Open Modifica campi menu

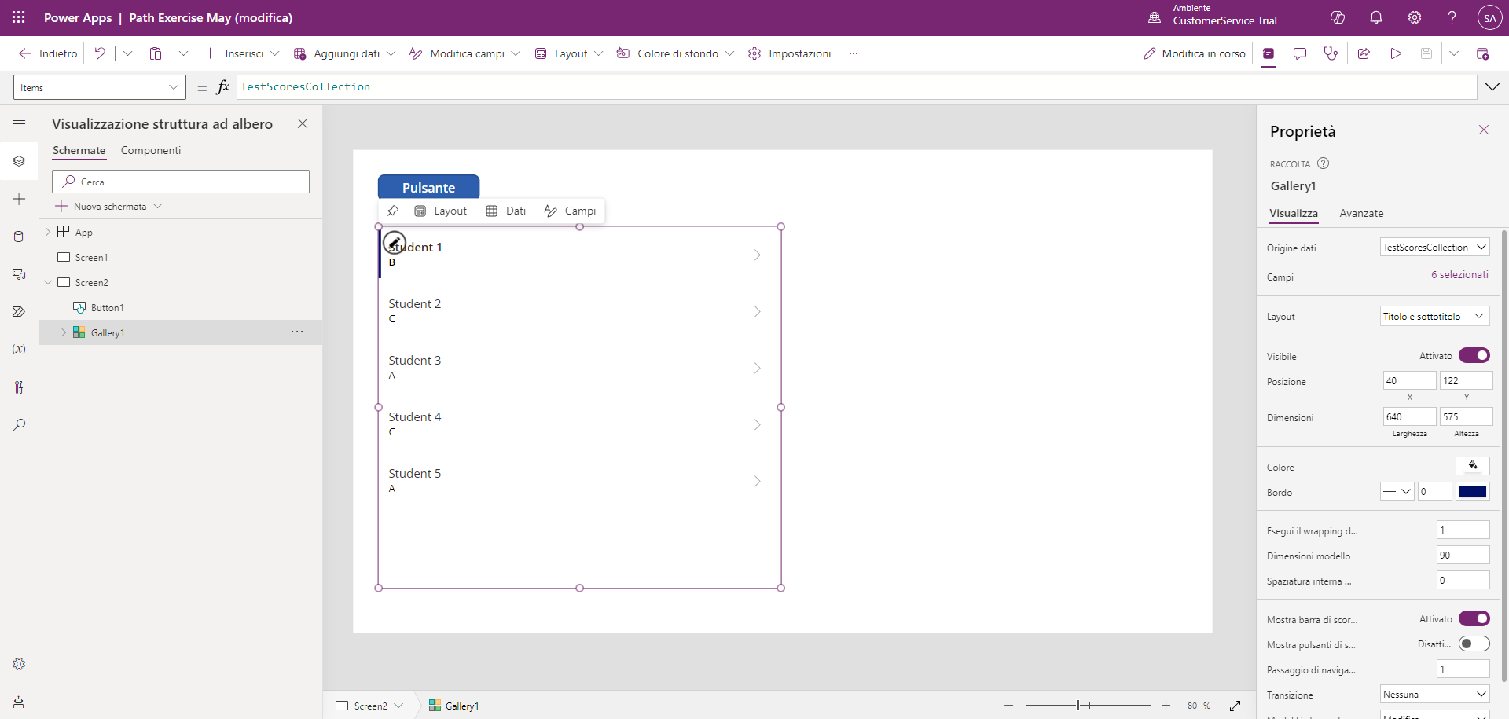(464, 53)
